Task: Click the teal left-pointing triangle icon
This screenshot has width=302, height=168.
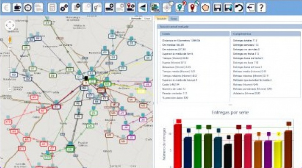Action: pyautogui.click(x=143, y=8)
